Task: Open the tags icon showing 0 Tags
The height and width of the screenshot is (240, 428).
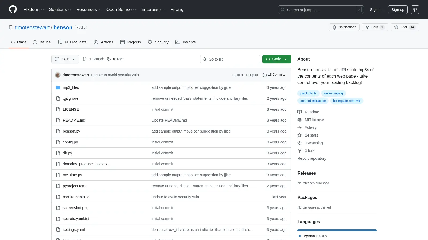Action: coord(109,59)
